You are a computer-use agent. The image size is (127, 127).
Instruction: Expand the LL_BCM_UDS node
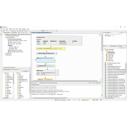[x=105, y=56]
